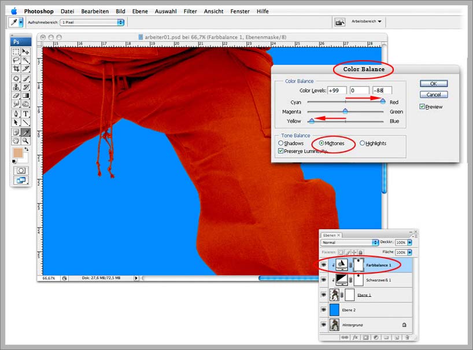Select the Highlights radio button
Viewport: 473px width, 350px height.
[363, 143]
